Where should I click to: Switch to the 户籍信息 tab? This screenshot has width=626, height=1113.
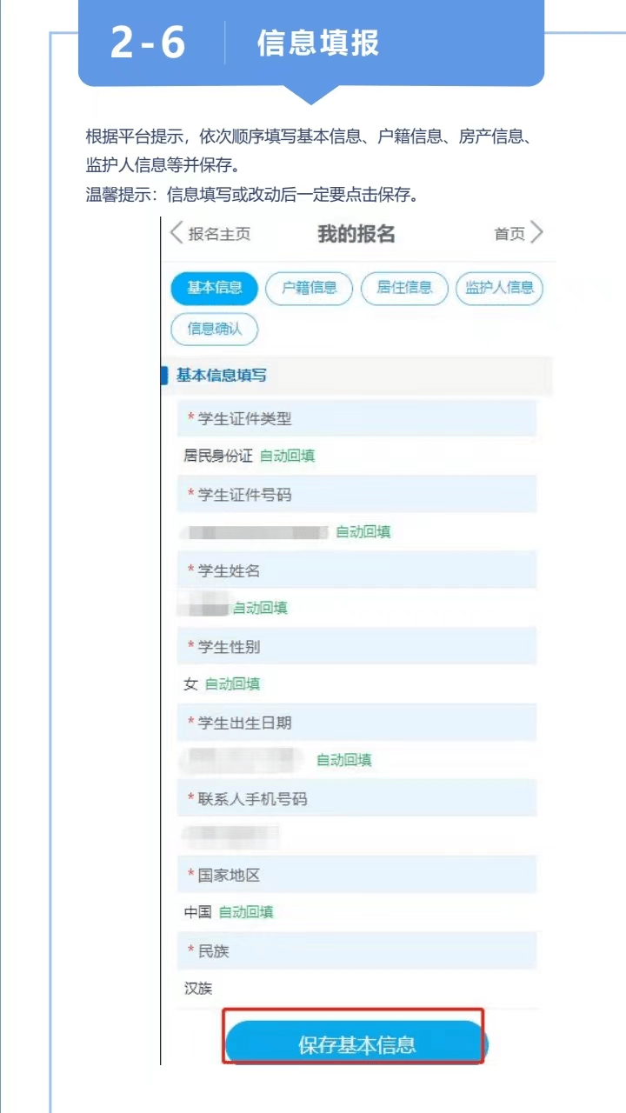pyautogui.click(x=310, y=288)
